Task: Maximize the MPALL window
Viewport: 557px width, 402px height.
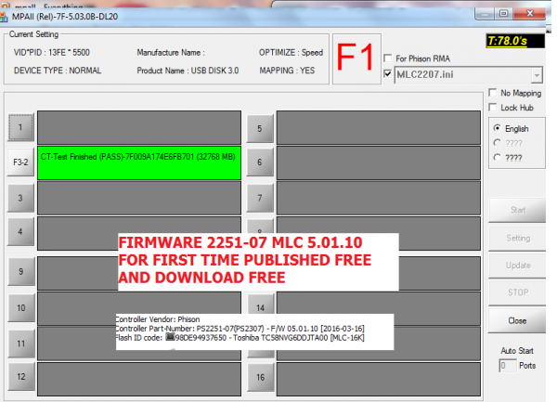Action: 504,14
